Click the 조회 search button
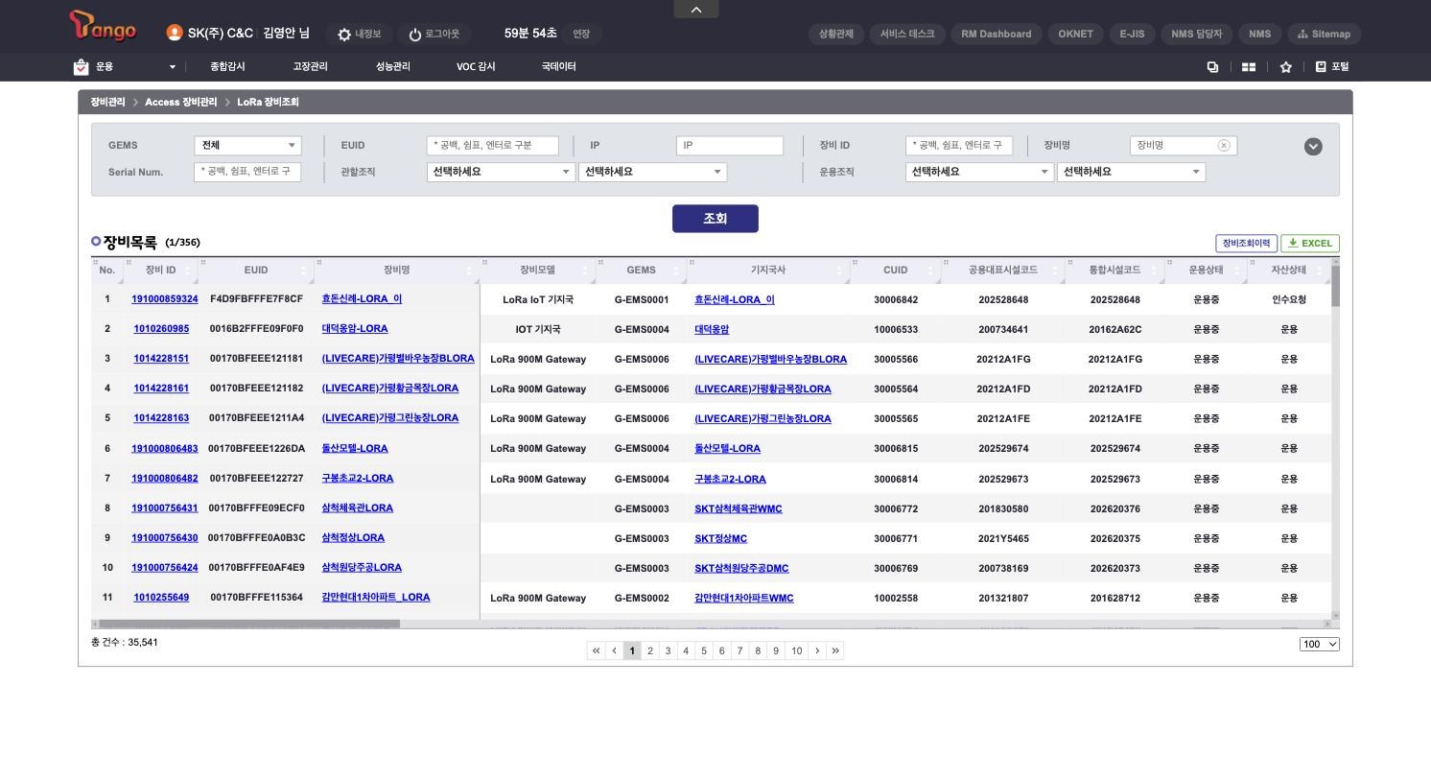 715,219
